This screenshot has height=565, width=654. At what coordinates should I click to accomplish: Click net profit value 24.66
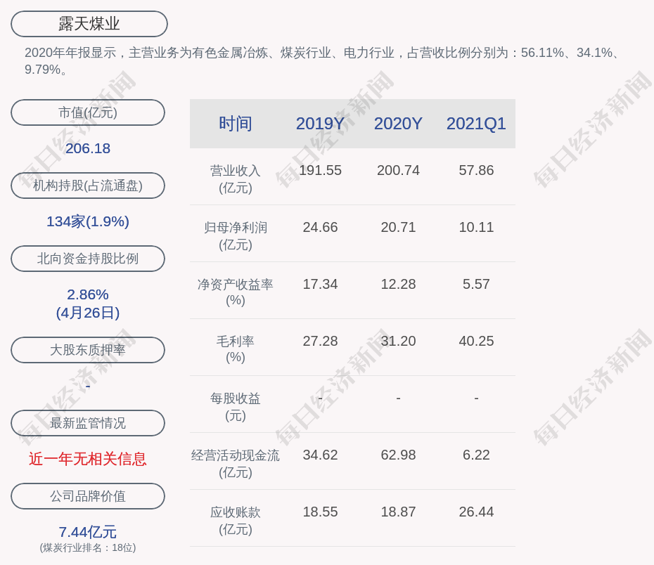[x=321, y=227]
